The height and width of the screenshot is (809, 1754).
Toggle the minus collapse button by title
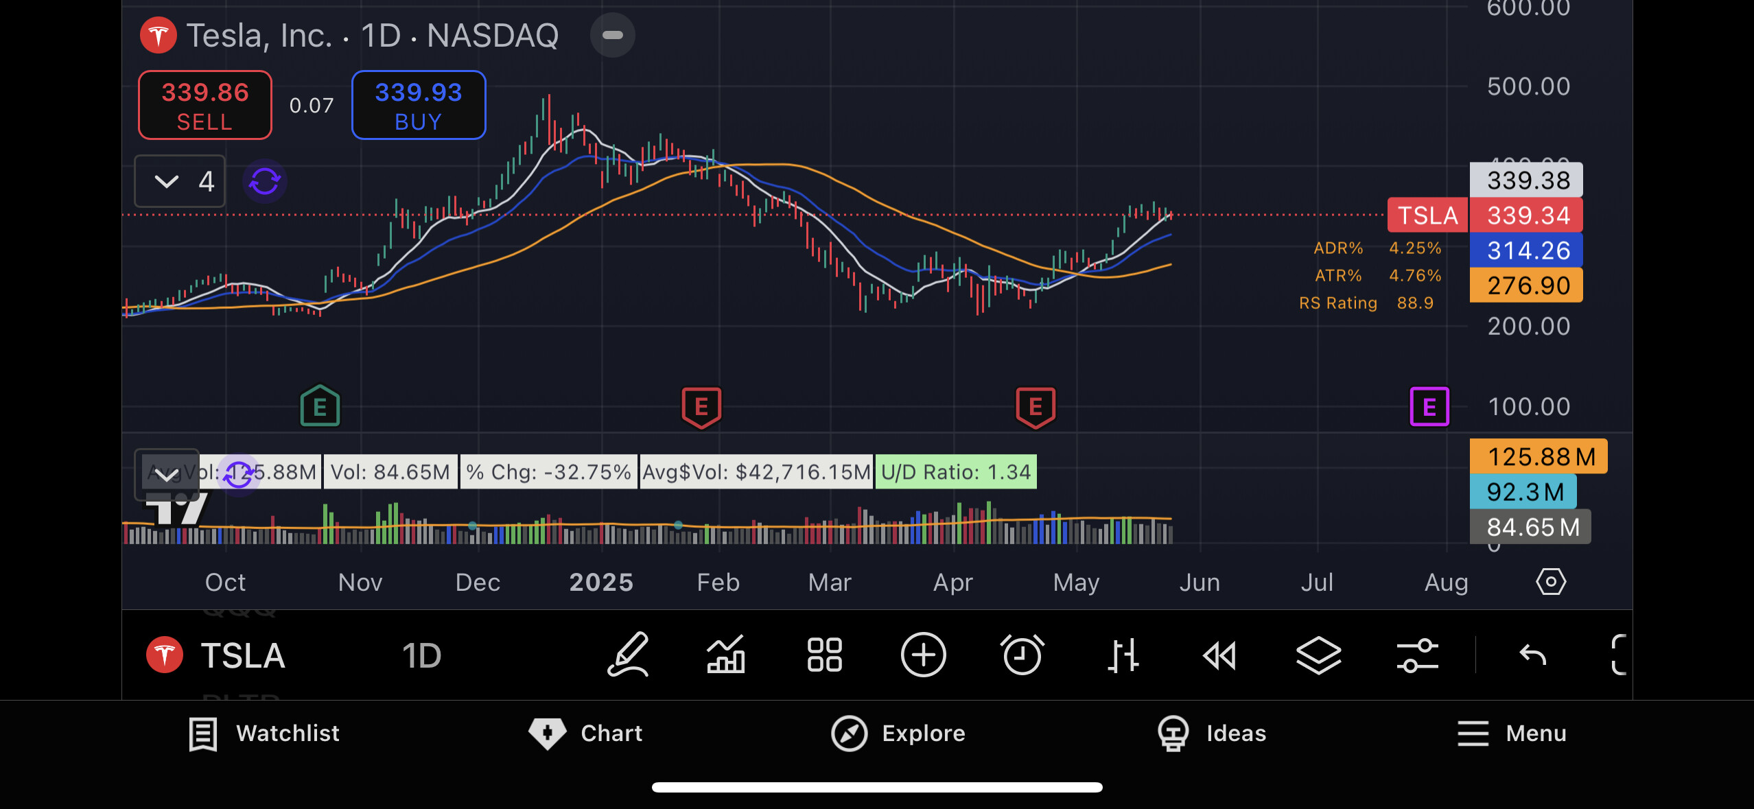pos(612,36)
